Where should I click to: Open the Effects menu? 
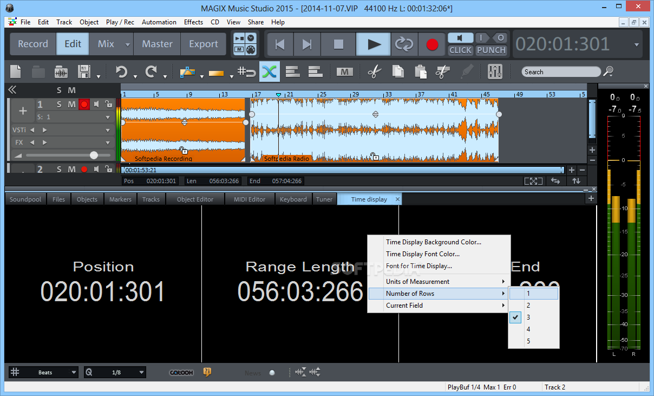193,22
